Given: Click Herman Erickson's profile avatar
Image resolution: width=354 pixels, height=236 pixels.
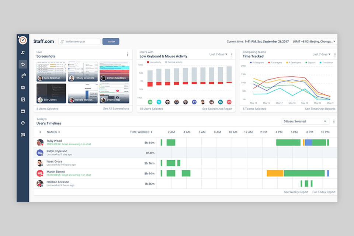Looking at the screenshot, I should pyautogui.click(x=40, y=183).
